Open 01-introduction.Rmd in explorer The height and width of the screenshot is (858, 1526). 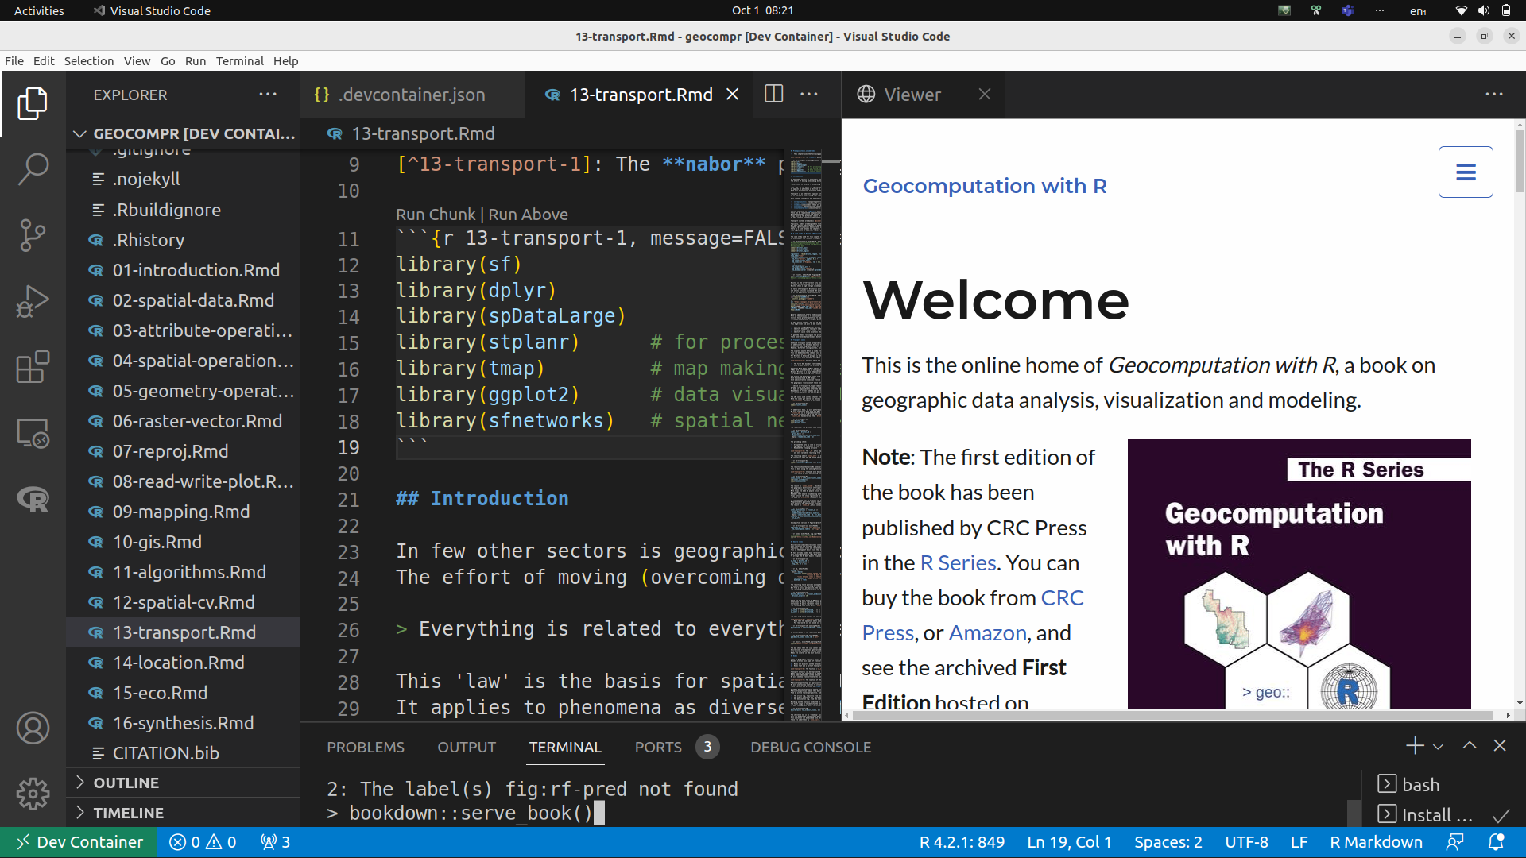[183, 270]
